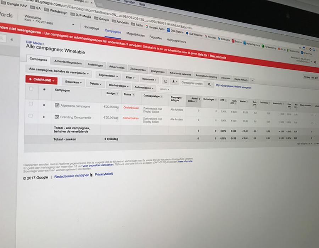Open the Automatiseren dropdown

[x=144, y=88]
